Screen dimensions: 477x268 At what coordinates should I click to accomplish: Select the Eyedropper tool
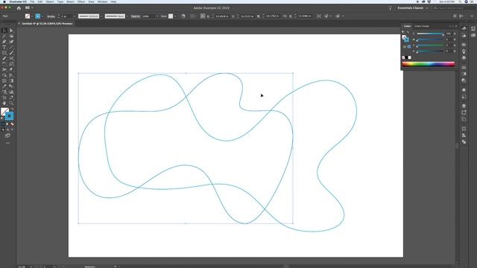click(x=4, y=86)
